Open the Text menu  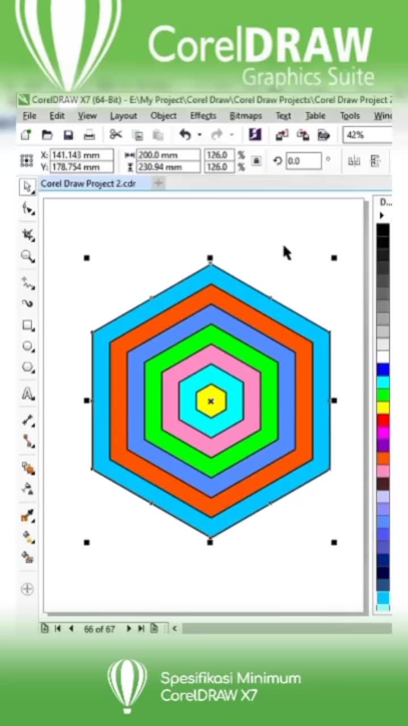point(283,116)
